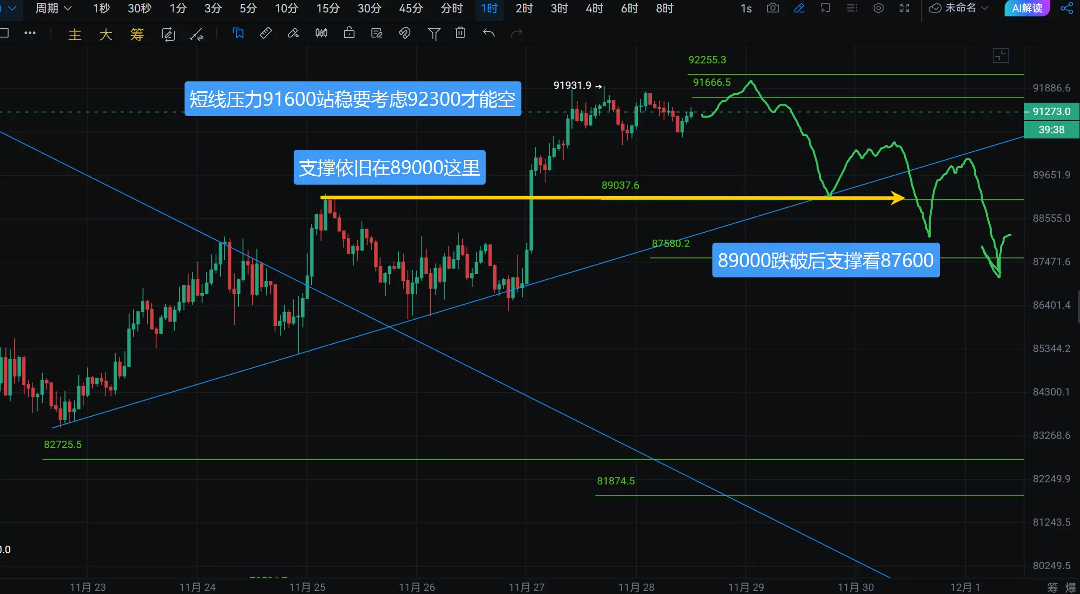Click the 筹 chip distribution button
1080x594 pixels.
click(136, 34)
